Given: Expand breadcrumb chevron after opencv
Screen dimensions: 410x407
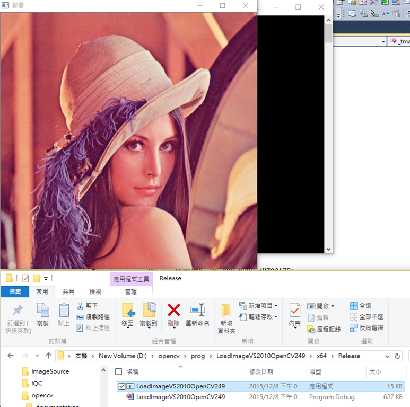Looking at the screenshot, I should coord(185,356).
